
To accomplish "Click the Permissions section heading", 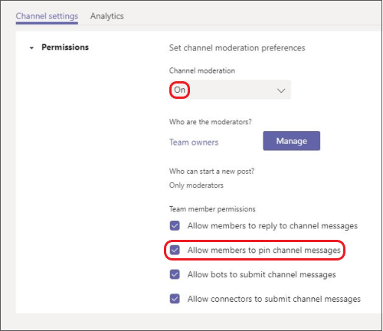I will (x=65, y=48).
